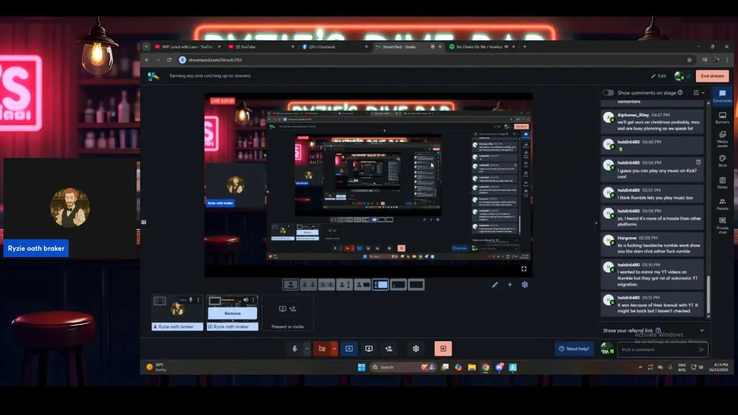
Task: Enter fullscreen on the stage preview
Action: [524, 269]
